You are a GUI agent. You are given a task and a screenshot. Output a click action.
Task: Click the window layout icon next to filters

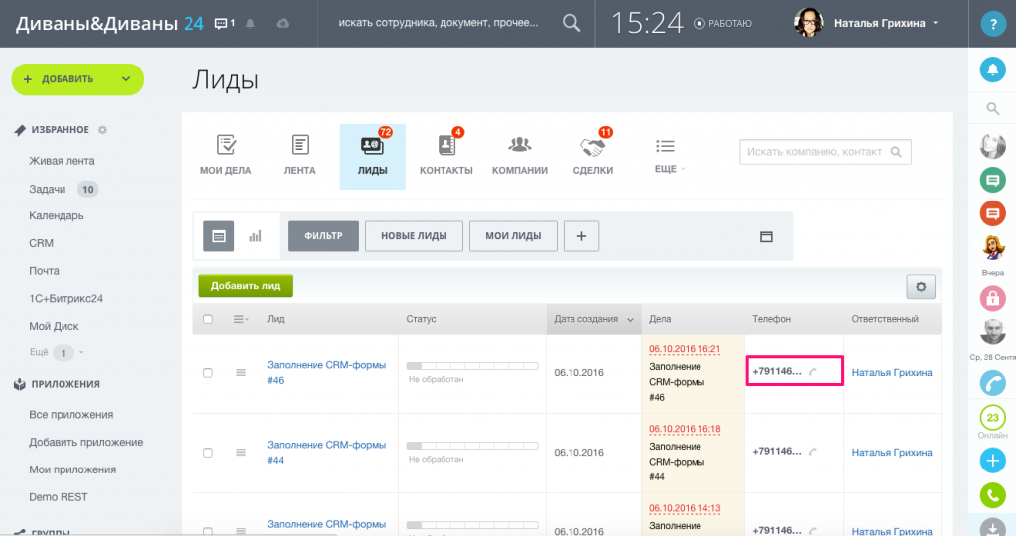pyautogui.click(x=766, y=236)
